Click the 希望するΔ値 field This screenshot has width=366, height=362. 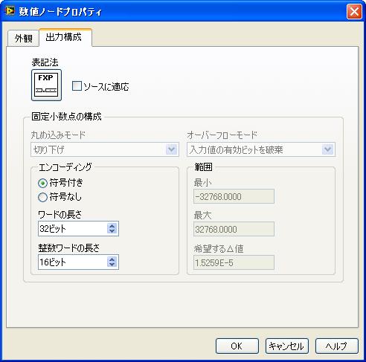click(x=234, y=262)
